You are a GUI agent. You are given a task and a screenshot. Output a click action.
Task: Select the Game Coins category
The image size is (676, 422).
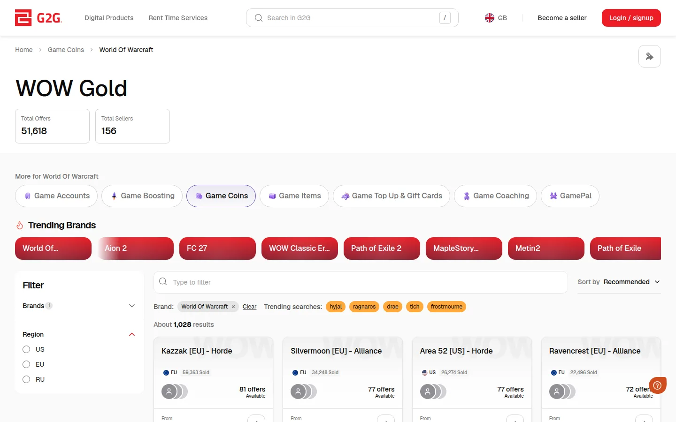click(x=221, y=196)
